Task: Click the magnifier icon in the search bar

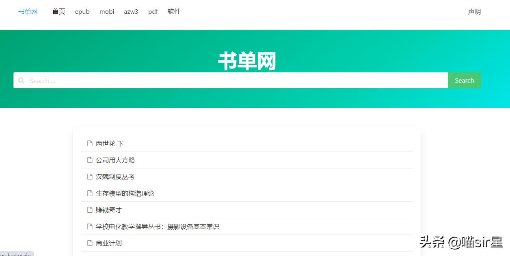Action: coord(21,80)
